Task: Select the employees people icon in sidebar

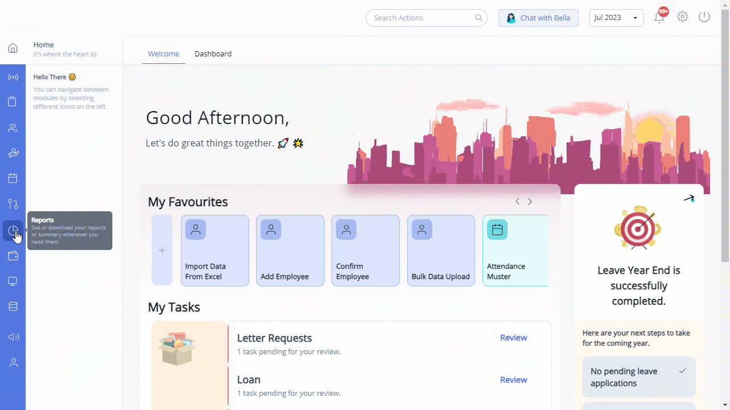Action: (x=13, y=128)
